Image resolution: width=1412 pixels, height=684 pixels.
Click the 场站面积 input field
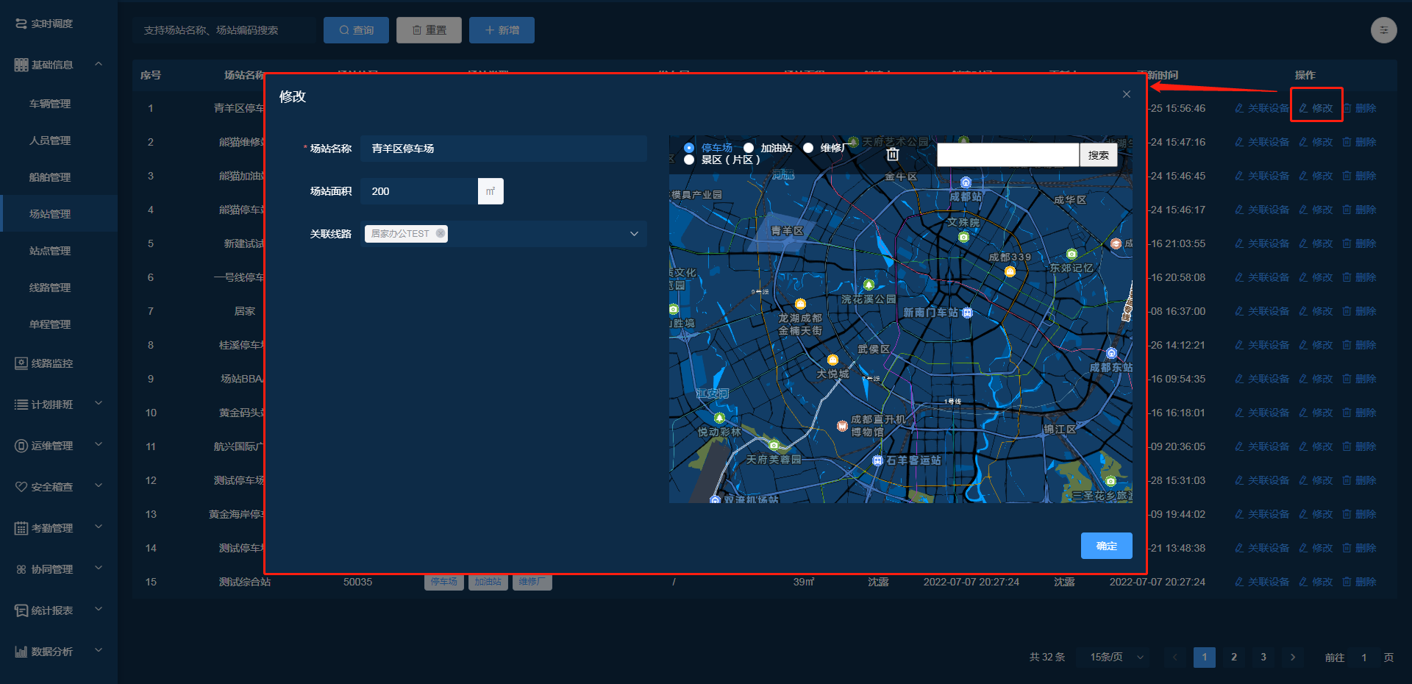click(x=419, y=191)
